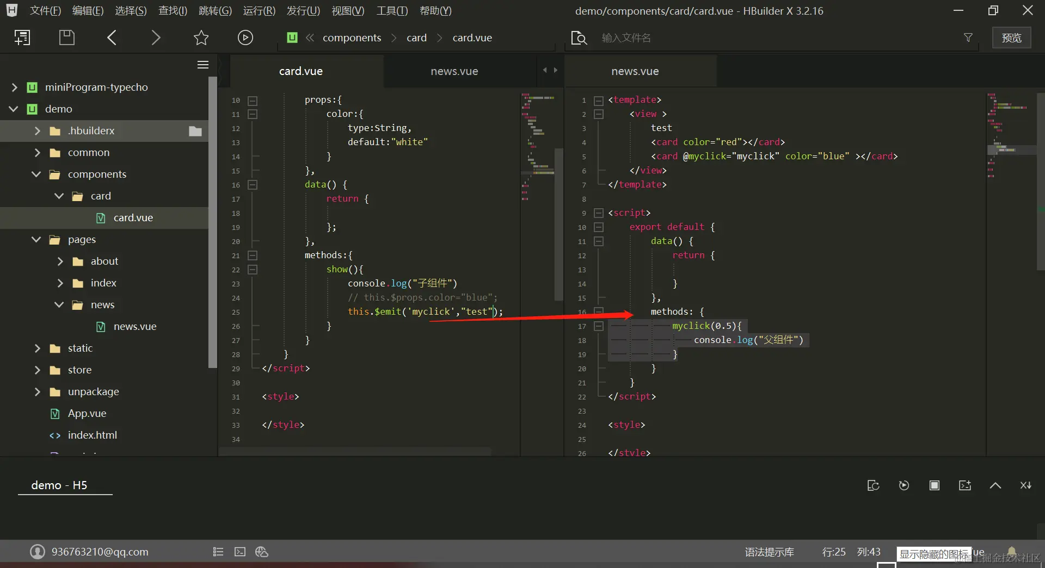The height and width of the screenshot is (568, 1045).
Task: Click the project explorer vertical scrollbar
Action: (x=213, y=222)
